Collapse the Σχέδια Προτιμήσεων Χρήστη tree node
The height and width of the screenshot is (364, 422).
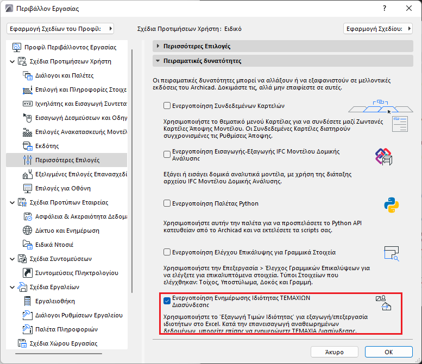point(12,61)
